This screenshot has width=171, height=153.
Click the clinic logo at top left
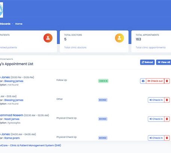tap(1, 10)
